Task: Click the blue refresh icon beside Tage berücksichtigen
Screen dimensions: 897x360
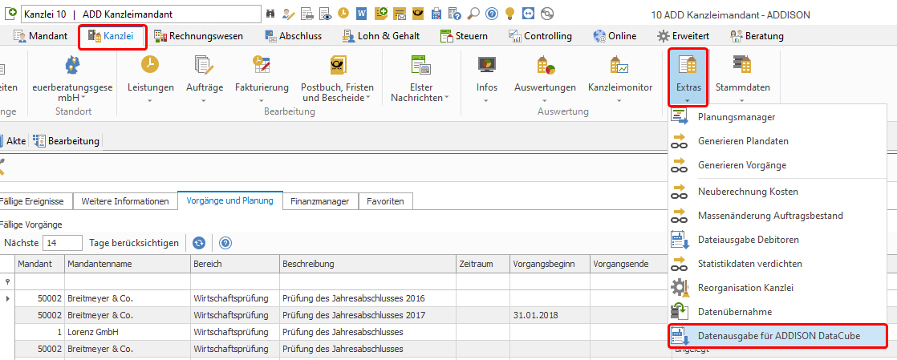Action: pyautogui.click(x=198, y=243)
